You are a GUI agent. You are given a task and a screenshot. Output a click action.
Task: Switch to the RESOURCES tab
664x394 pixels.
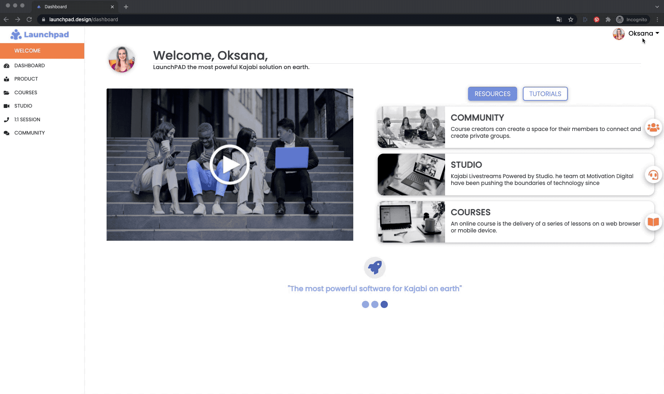pyautogui.click(x=492, y=94)
